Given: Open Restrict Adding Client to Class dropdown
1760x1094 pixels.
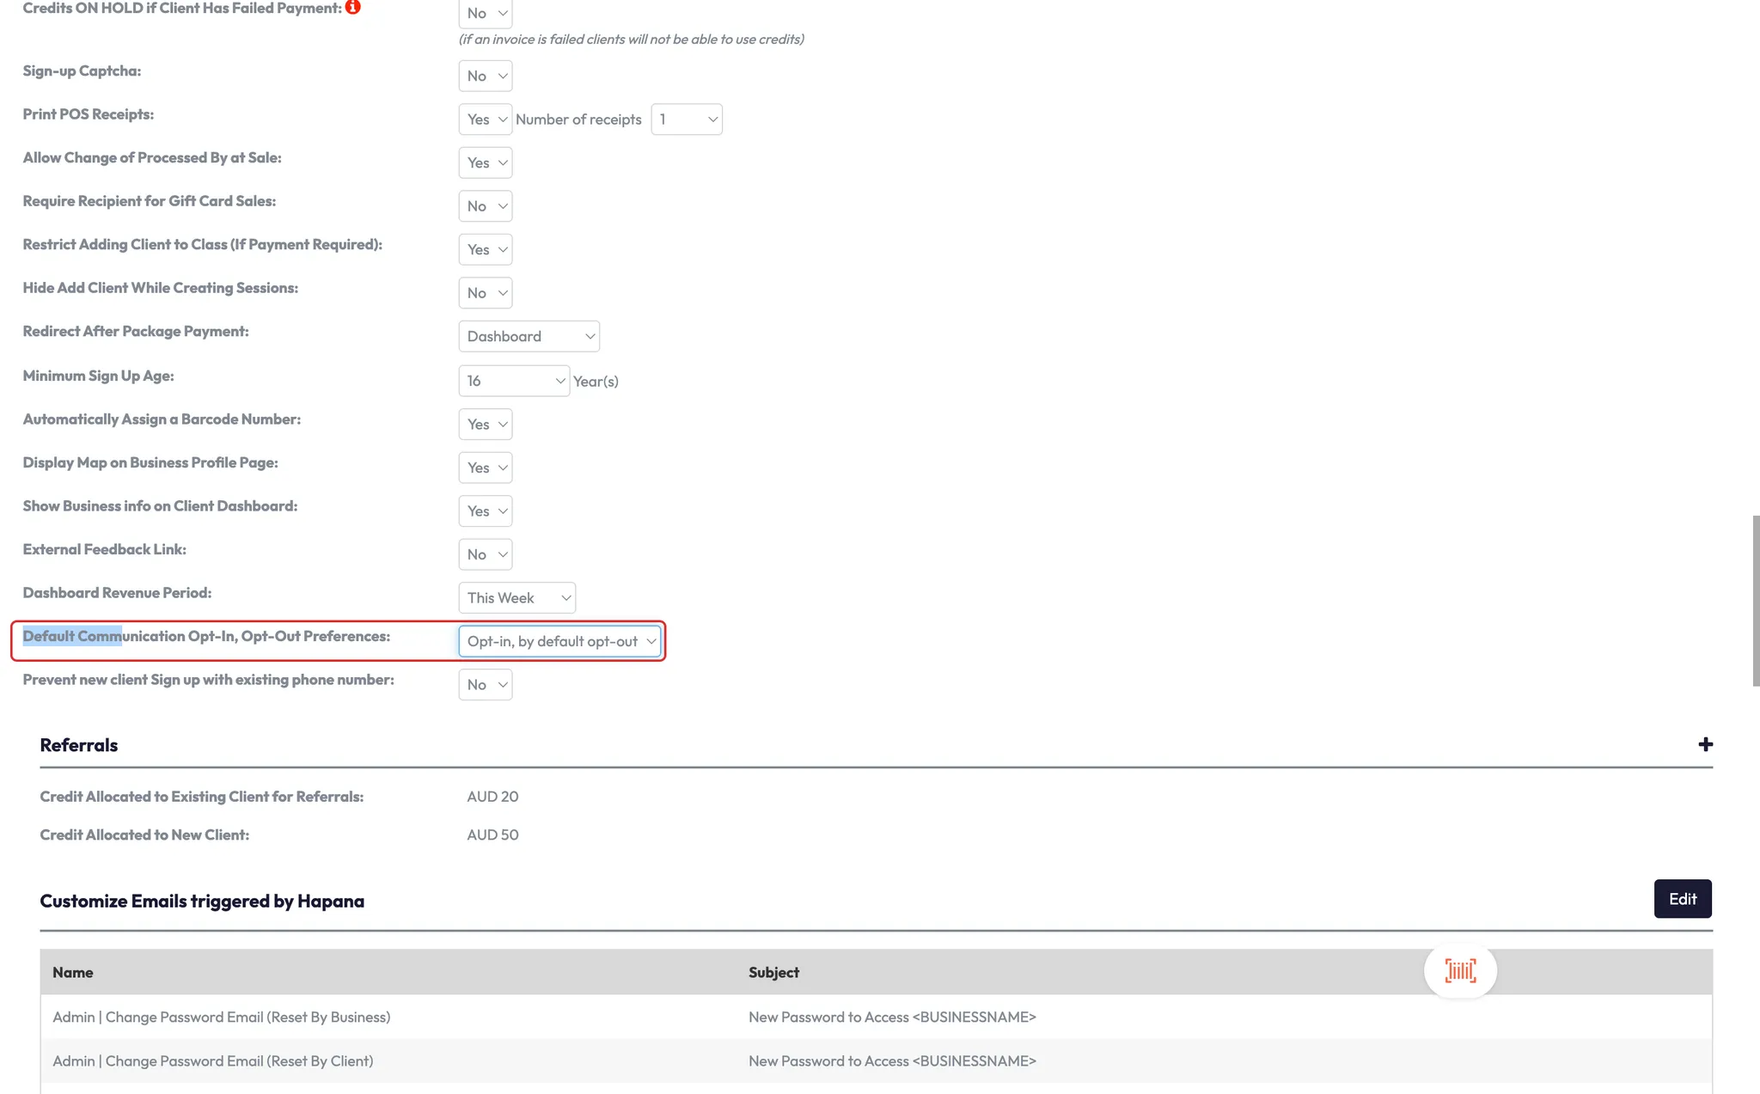Looking at the screenshot, I should pyautogui.click(x=486, y=249).
